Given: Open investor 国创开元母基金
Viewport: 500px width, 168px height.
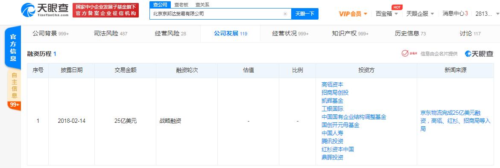Looking at the screenshot, I should (x=341, y=125).
